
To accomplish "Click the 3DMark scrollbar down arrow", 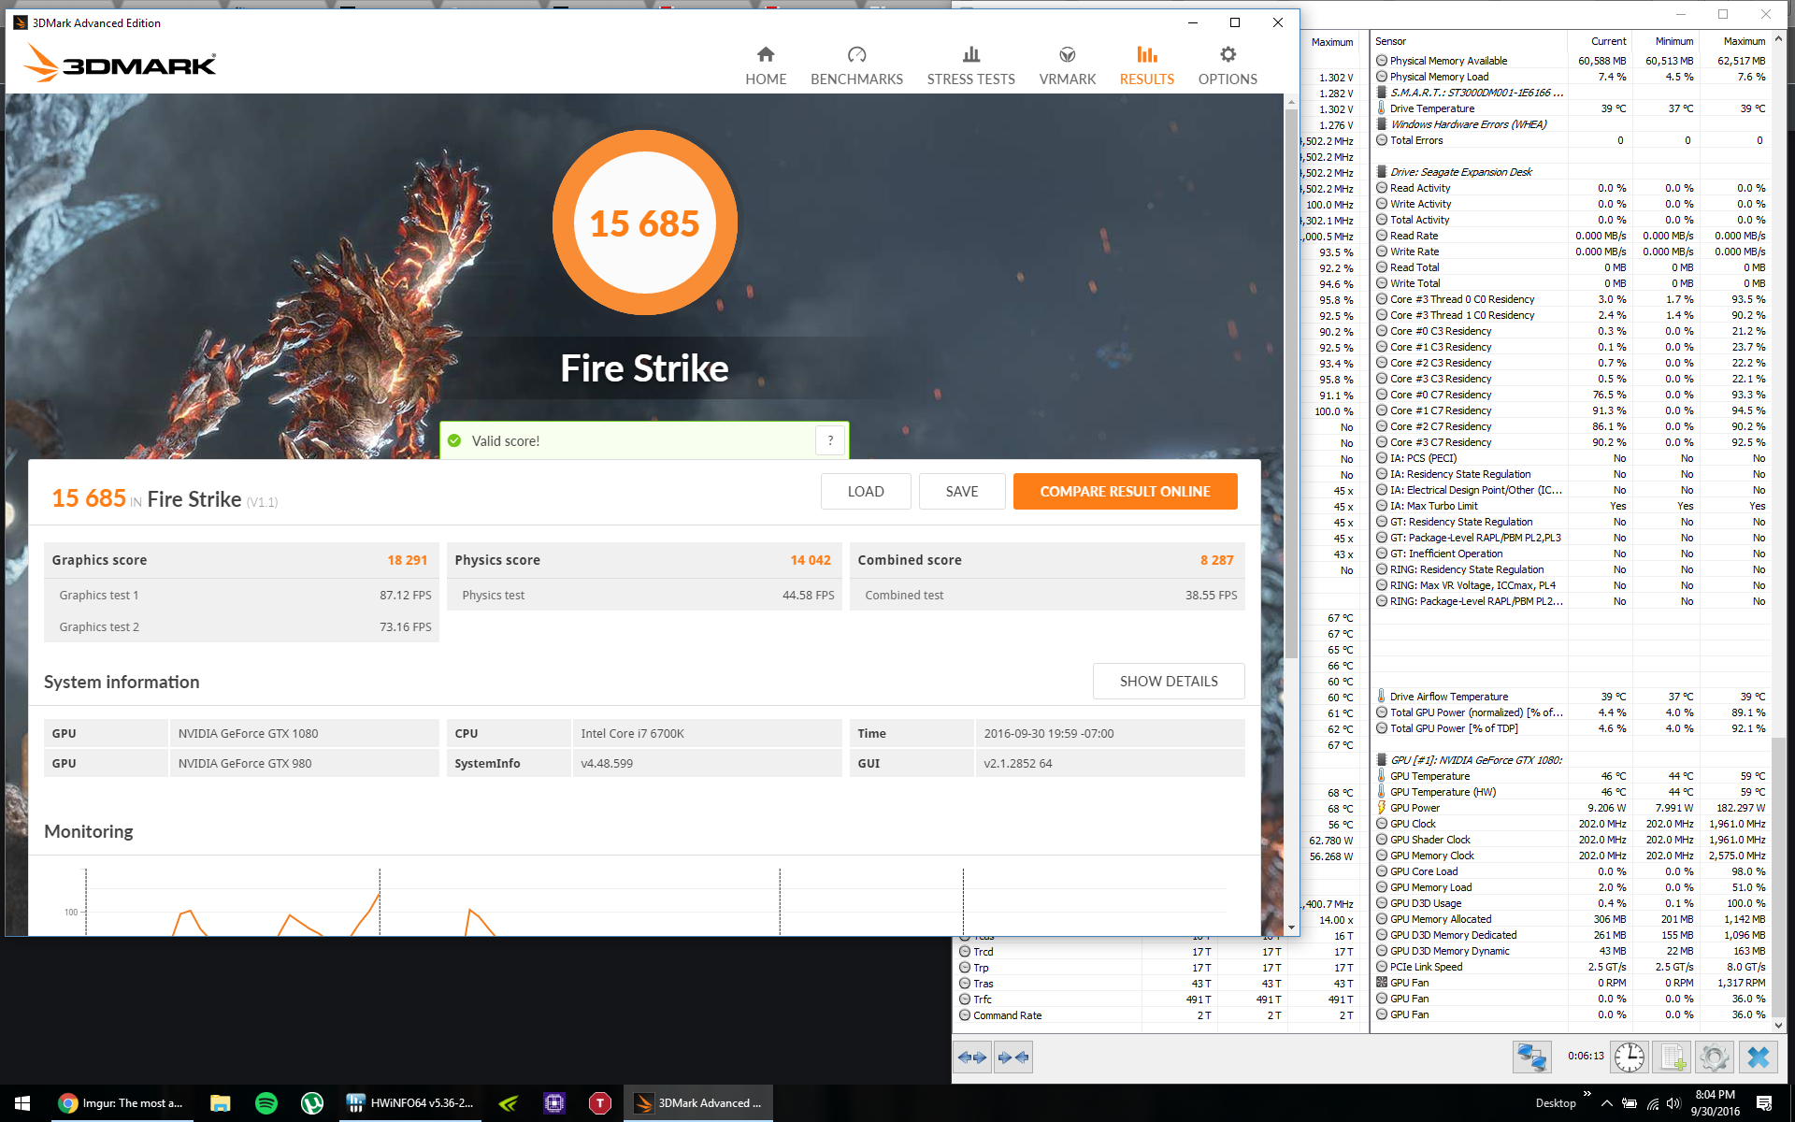I will click(x=1291, y=928).
